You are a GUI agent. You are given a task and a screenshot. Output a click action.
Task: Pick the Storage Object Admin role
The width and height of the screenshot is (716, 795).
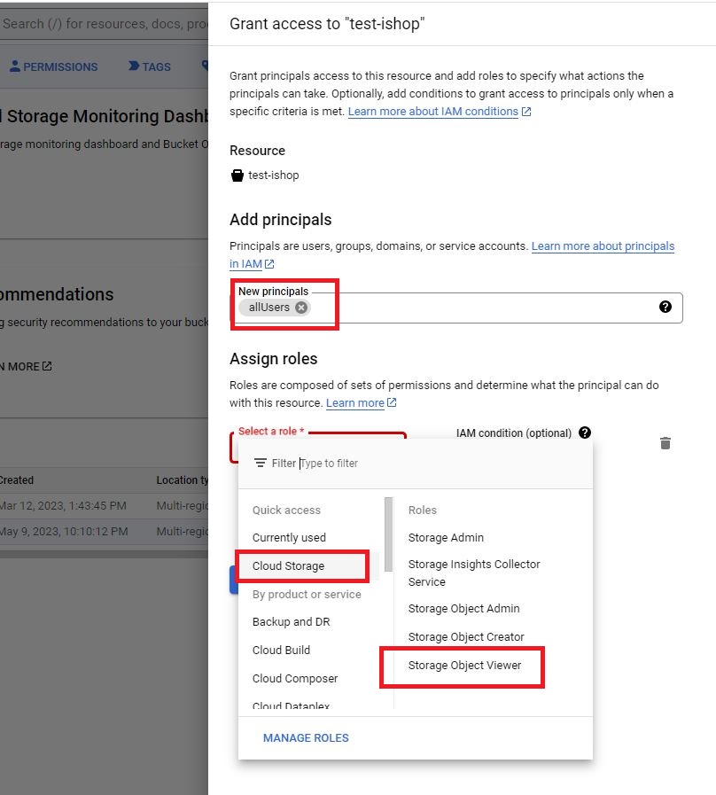click(x=463, y=609)
